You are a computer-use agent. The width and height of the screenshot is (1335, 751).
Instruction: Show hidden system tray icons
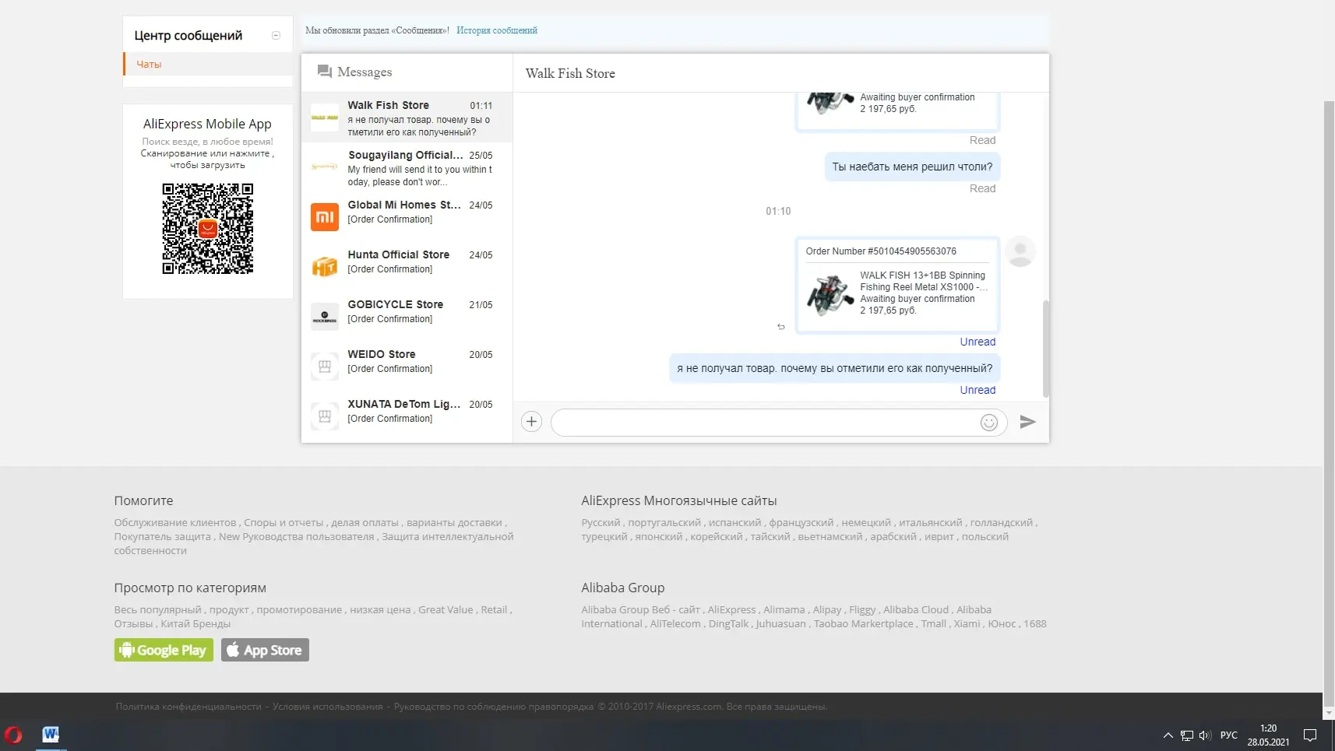[1168, 735]
